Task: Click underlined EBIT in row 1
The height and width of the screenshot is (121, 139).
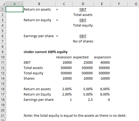Action: point(83,10)
